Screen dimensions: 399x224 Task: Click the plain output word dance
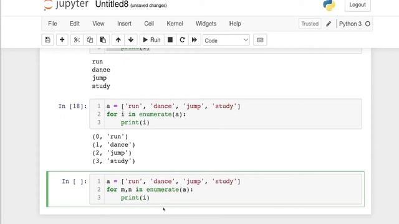pyautogui.click(x=101, y=70)
